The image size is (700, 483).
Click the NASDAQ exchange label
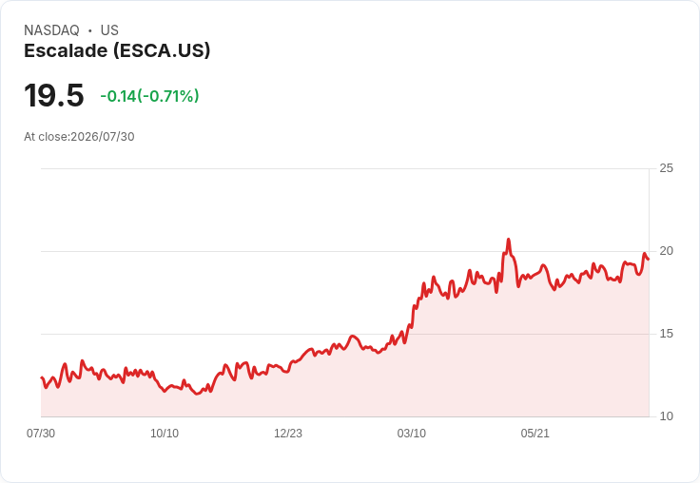51,30
